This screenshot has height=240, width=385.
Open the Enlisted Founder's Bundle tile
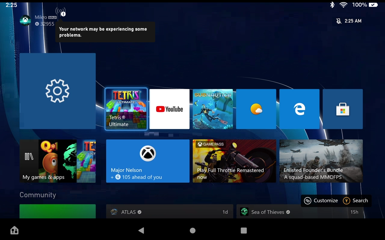321,161
